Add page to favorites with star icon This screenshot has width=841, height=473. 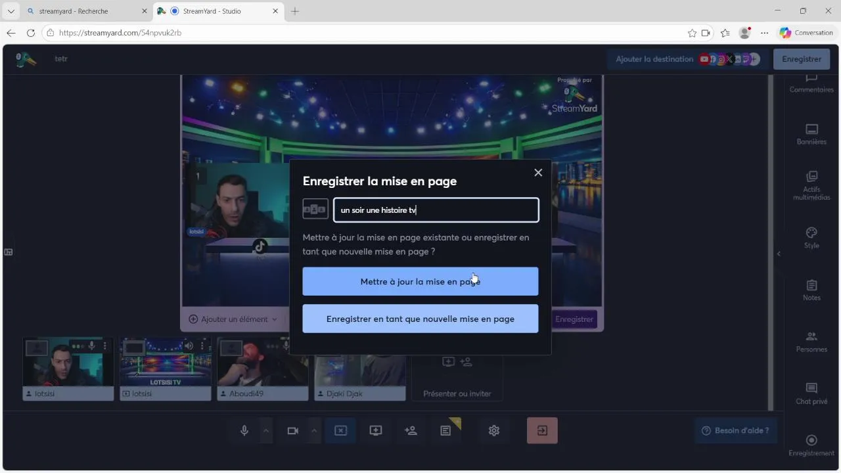692,33
